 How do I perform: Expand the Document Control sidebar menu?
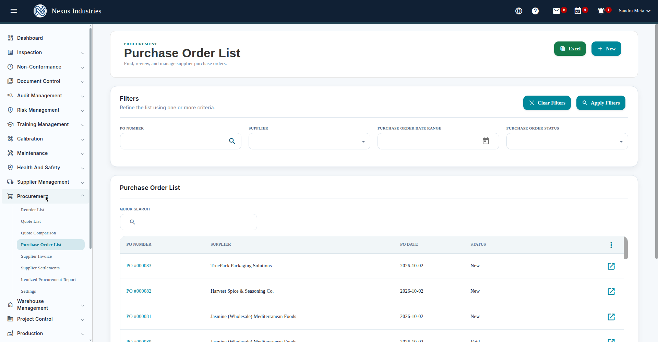coord(45,81)
